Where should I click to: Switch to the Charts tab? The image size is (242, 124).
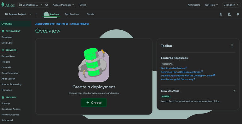pyautogui.click(x=90, y=14)
